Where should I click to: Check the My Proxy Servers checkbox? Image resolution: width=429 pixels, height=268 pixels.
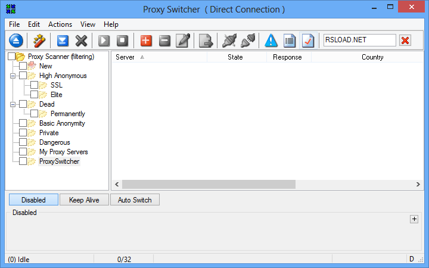[x=23, y=152]
